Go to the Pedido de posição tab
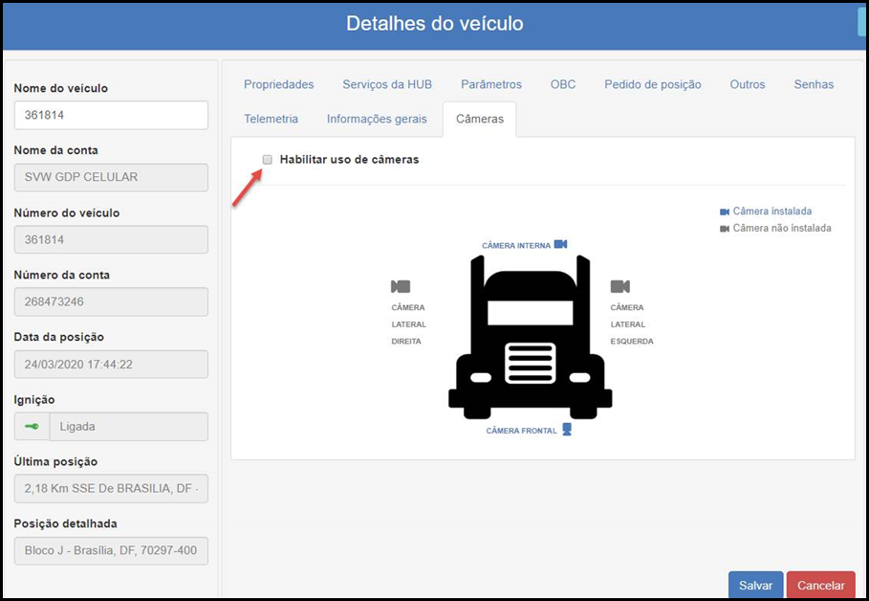 [653, 84]
